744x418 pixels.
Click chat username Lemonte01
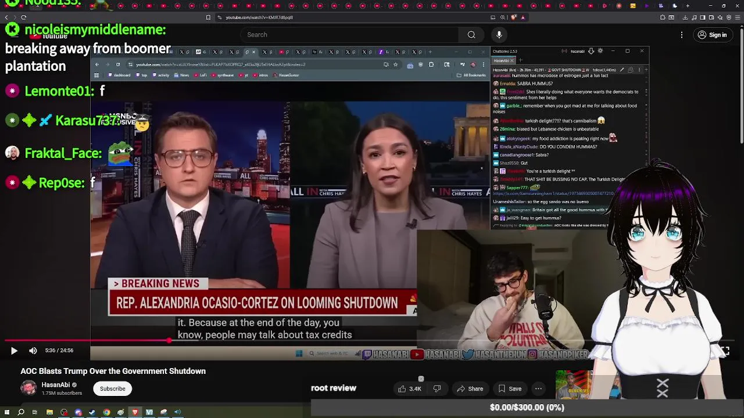point(59,91)
